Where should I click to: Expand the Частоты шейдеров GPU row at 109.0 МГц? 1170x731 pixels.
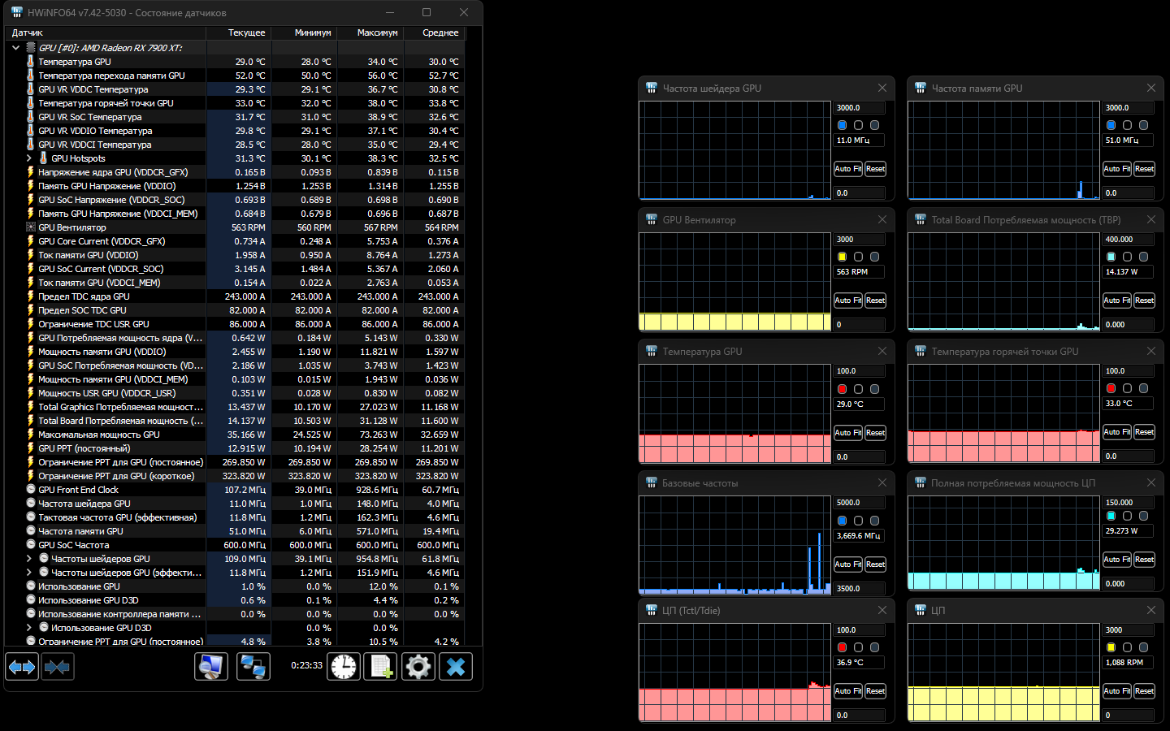pos(28,559)
